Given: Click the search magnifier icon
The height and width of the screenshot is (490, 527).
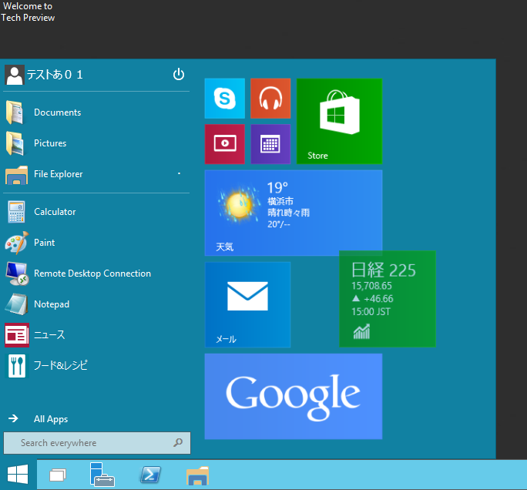Looking at the screenshot, I should coord(178,442).
